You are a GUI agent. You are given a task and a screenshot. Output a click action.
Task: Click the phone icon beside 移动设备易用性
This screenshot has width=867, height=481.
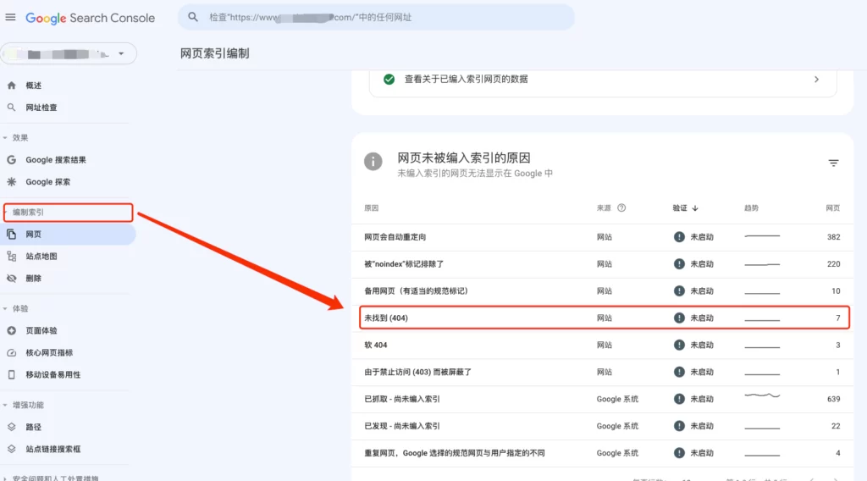tap(12, 375)
